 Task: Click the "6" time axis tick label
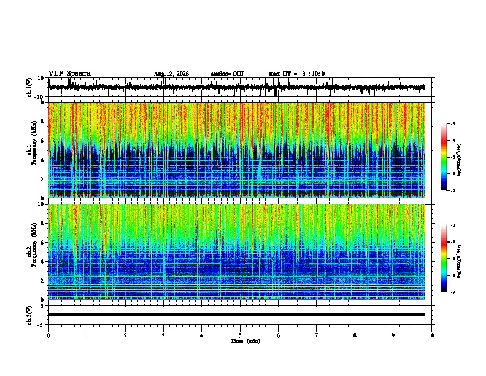click(279, 335)
